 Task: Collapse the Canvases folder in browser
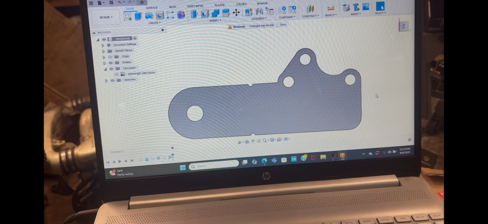click(x=105, y=69)
